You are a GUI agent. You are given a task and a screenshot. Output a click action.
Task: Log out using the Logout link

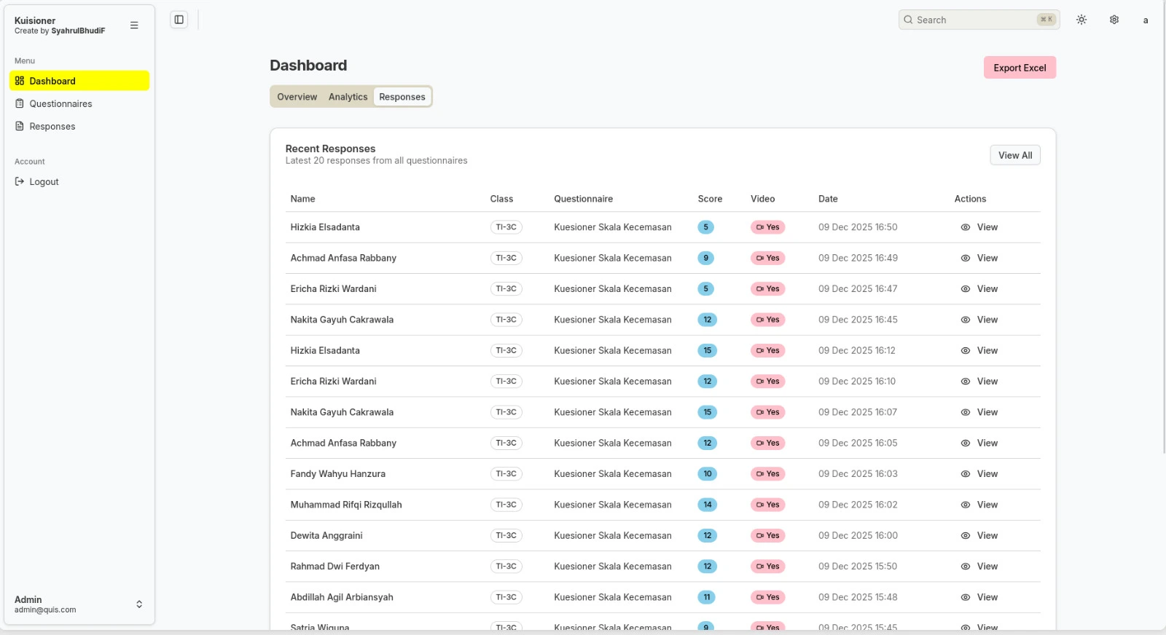tap(44, 182)
